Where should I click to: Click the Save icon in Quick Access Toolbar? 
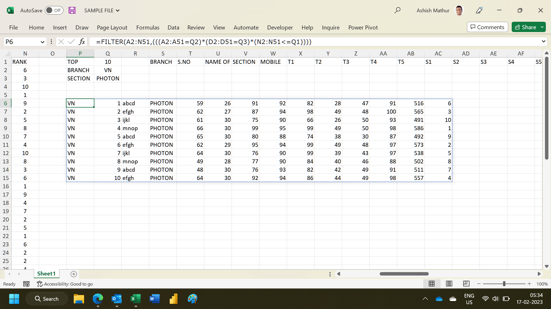pos(72,10)
